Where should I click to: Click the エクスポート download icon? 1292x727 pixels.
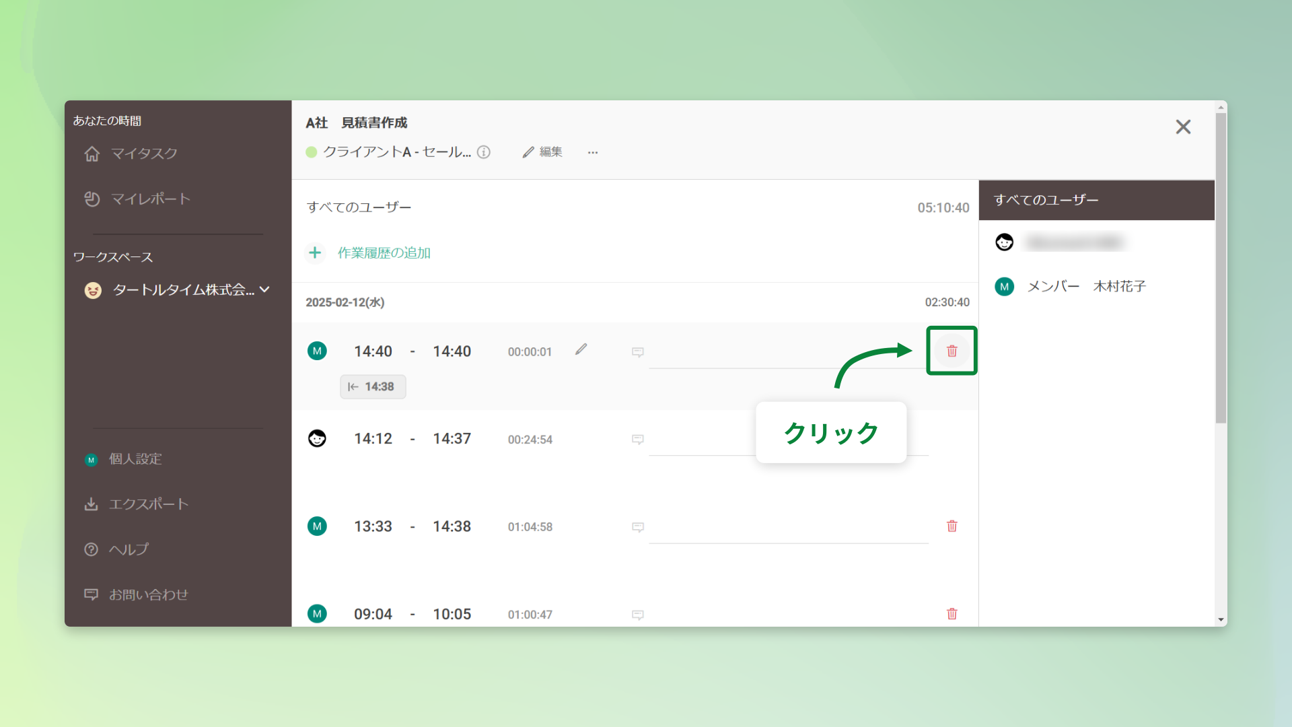coord(92,504)
